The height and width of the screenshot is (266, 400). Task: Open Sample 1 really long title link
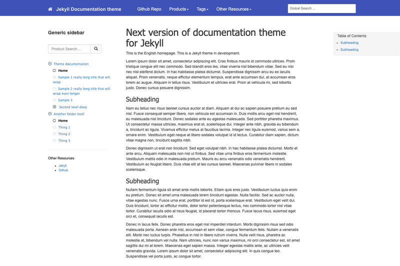(81, 79)
